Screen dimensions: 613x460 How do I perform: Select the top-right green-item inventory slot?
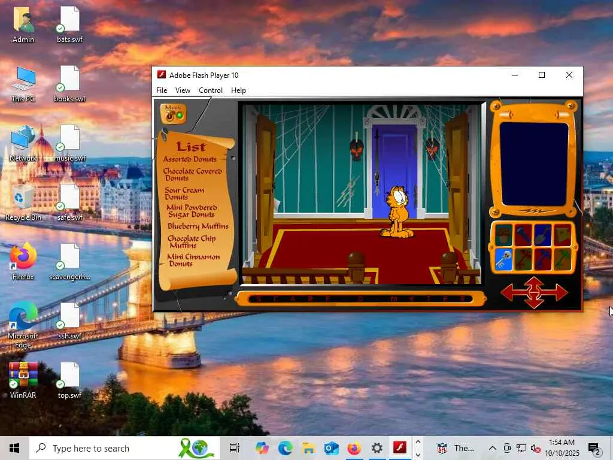562,234
